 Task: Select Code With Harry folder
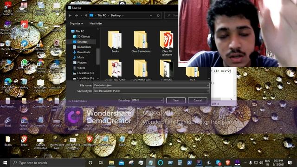point(141,70)
